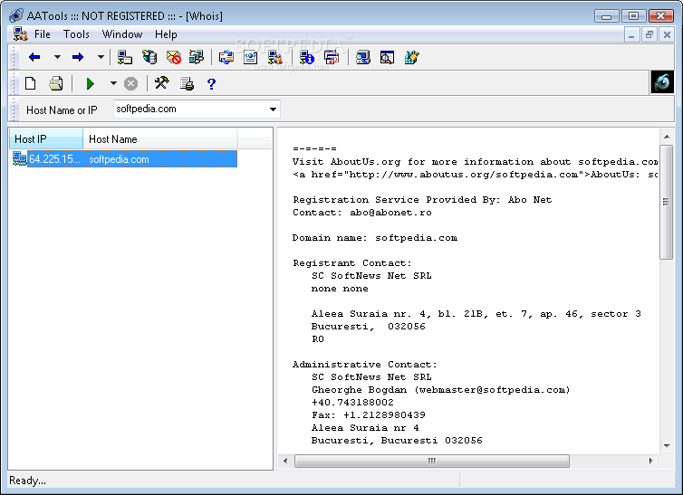The width and height of the screenshot is (683, 495).
Task: Click the AATools title bar application icon
Action: [15, 15]
